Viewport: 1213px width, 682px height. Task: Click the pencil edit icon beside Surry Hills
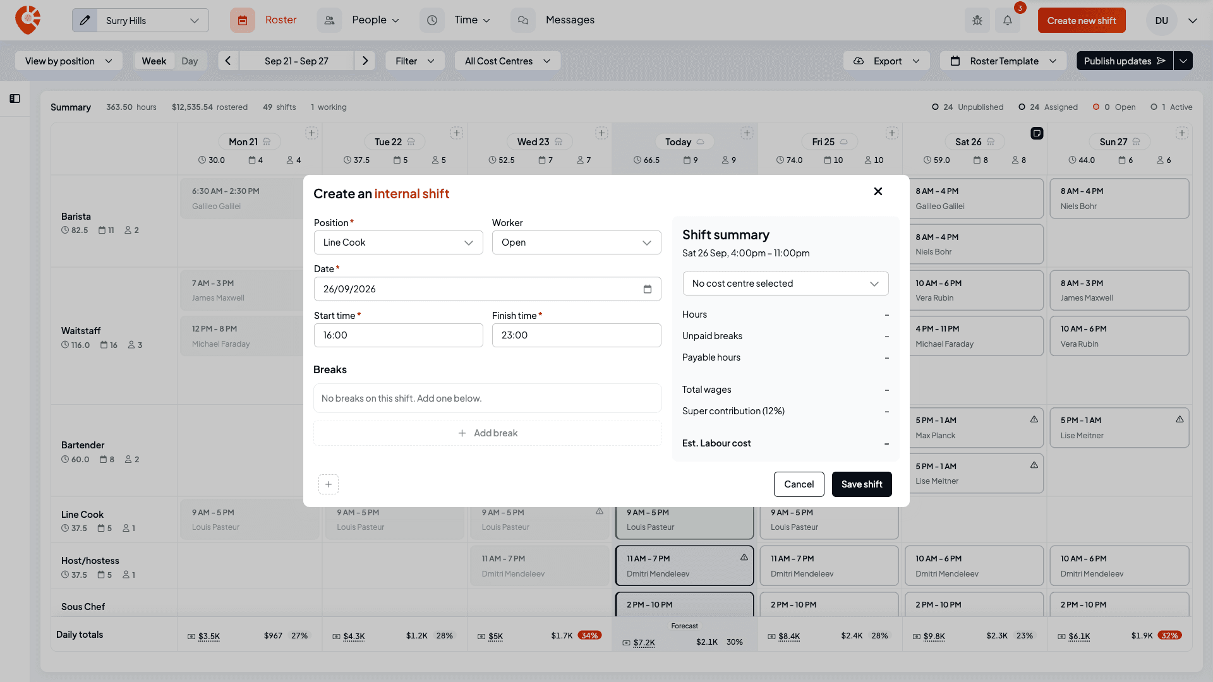point(85,20)
